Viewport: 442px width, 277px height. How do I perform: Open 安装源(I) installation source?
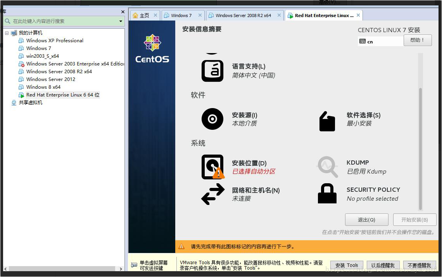pyautogui.click(x=244, y=115)
